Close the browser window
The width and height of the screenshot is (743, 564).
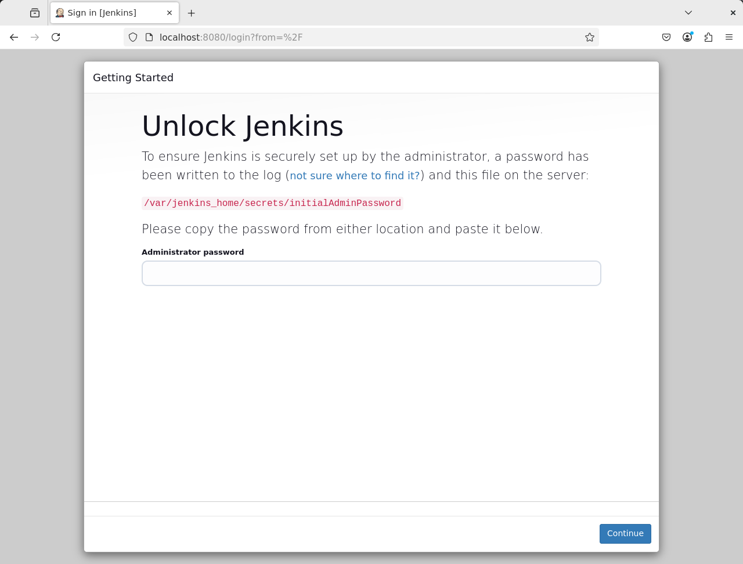tap(733, 13)
